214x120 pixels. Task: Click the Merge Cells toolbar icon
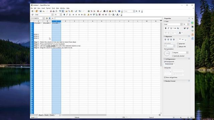tap(85, 15)
